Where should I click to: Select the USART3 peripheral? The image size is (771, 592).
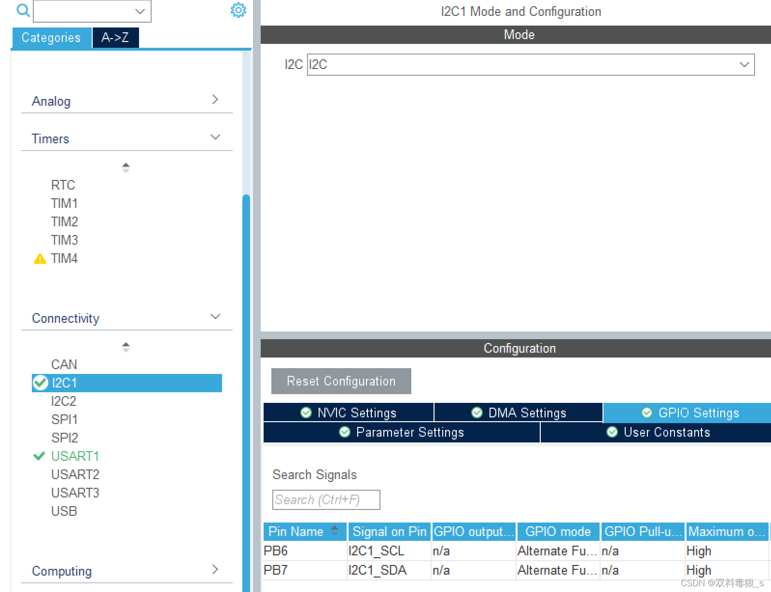[x=75, y=493]
